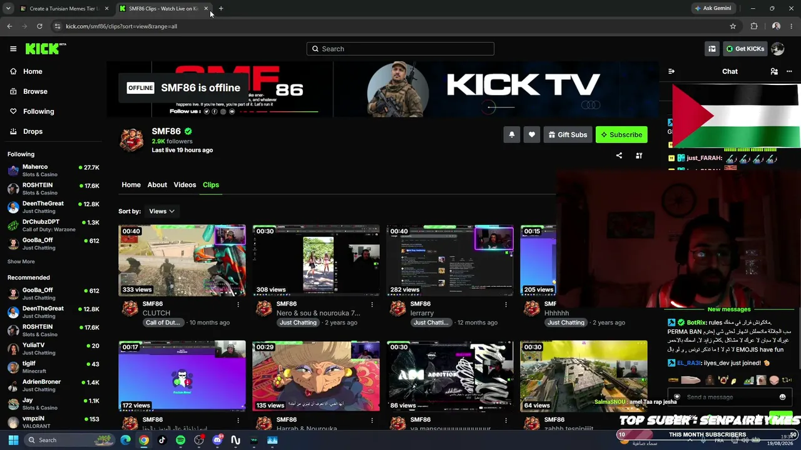Open Chrome extensions puzzle icon
Screen dimensions: 801x450
754,26
